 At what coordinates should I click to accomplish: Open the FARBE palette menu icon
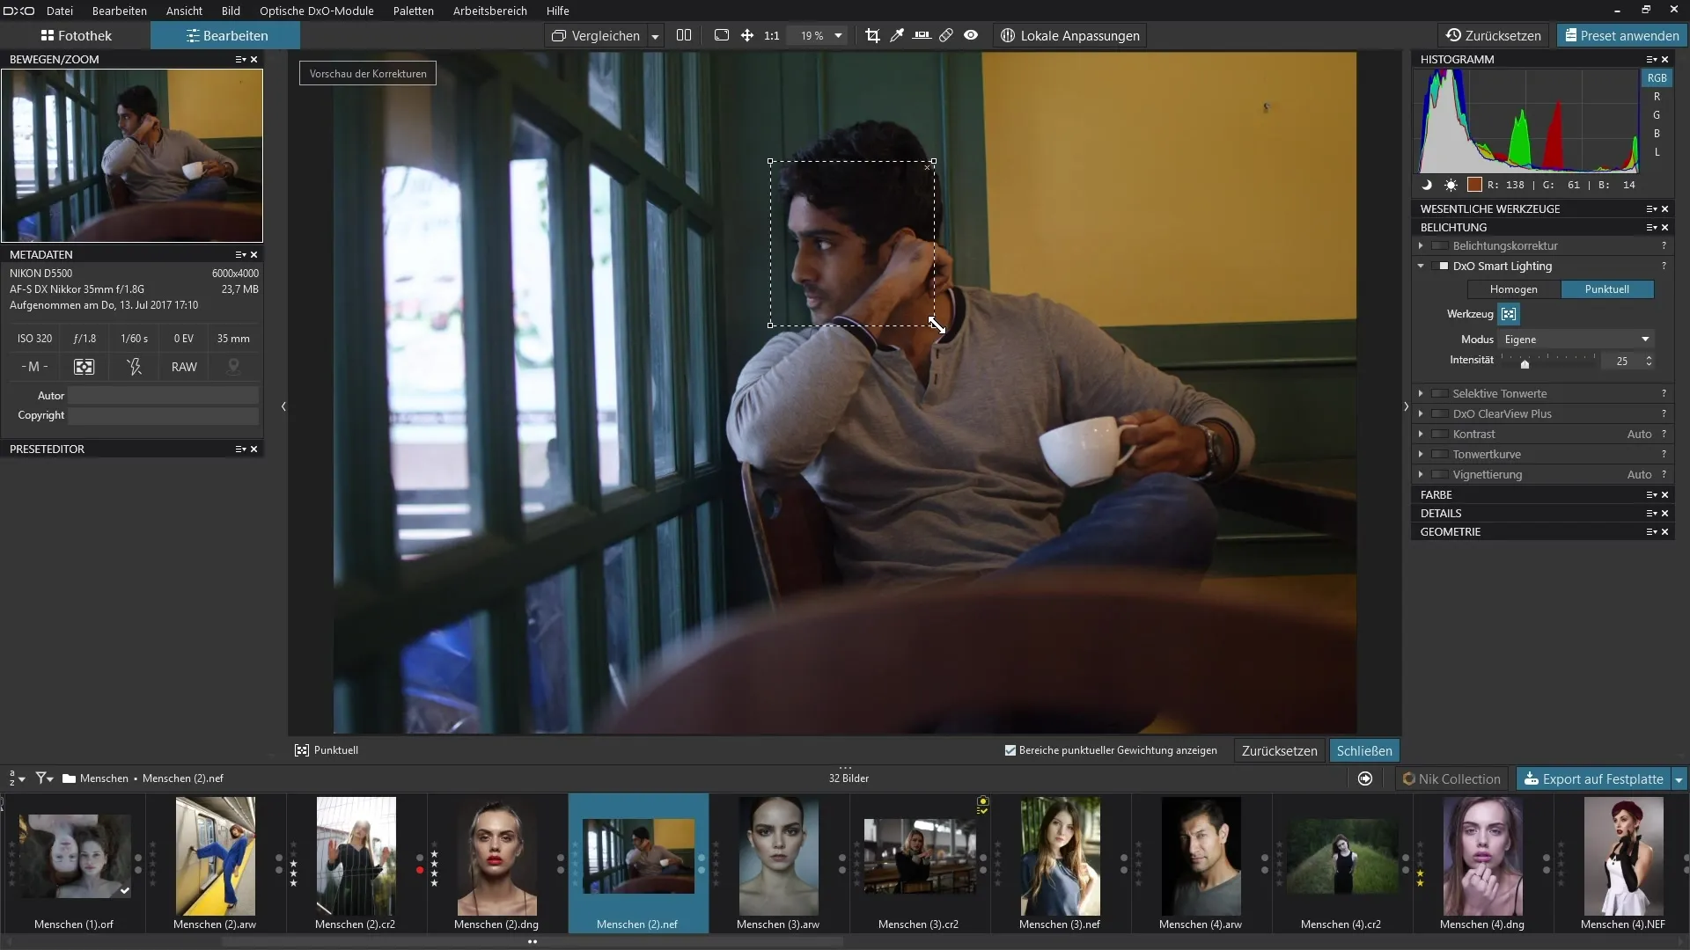click(x=1651, y=495)
